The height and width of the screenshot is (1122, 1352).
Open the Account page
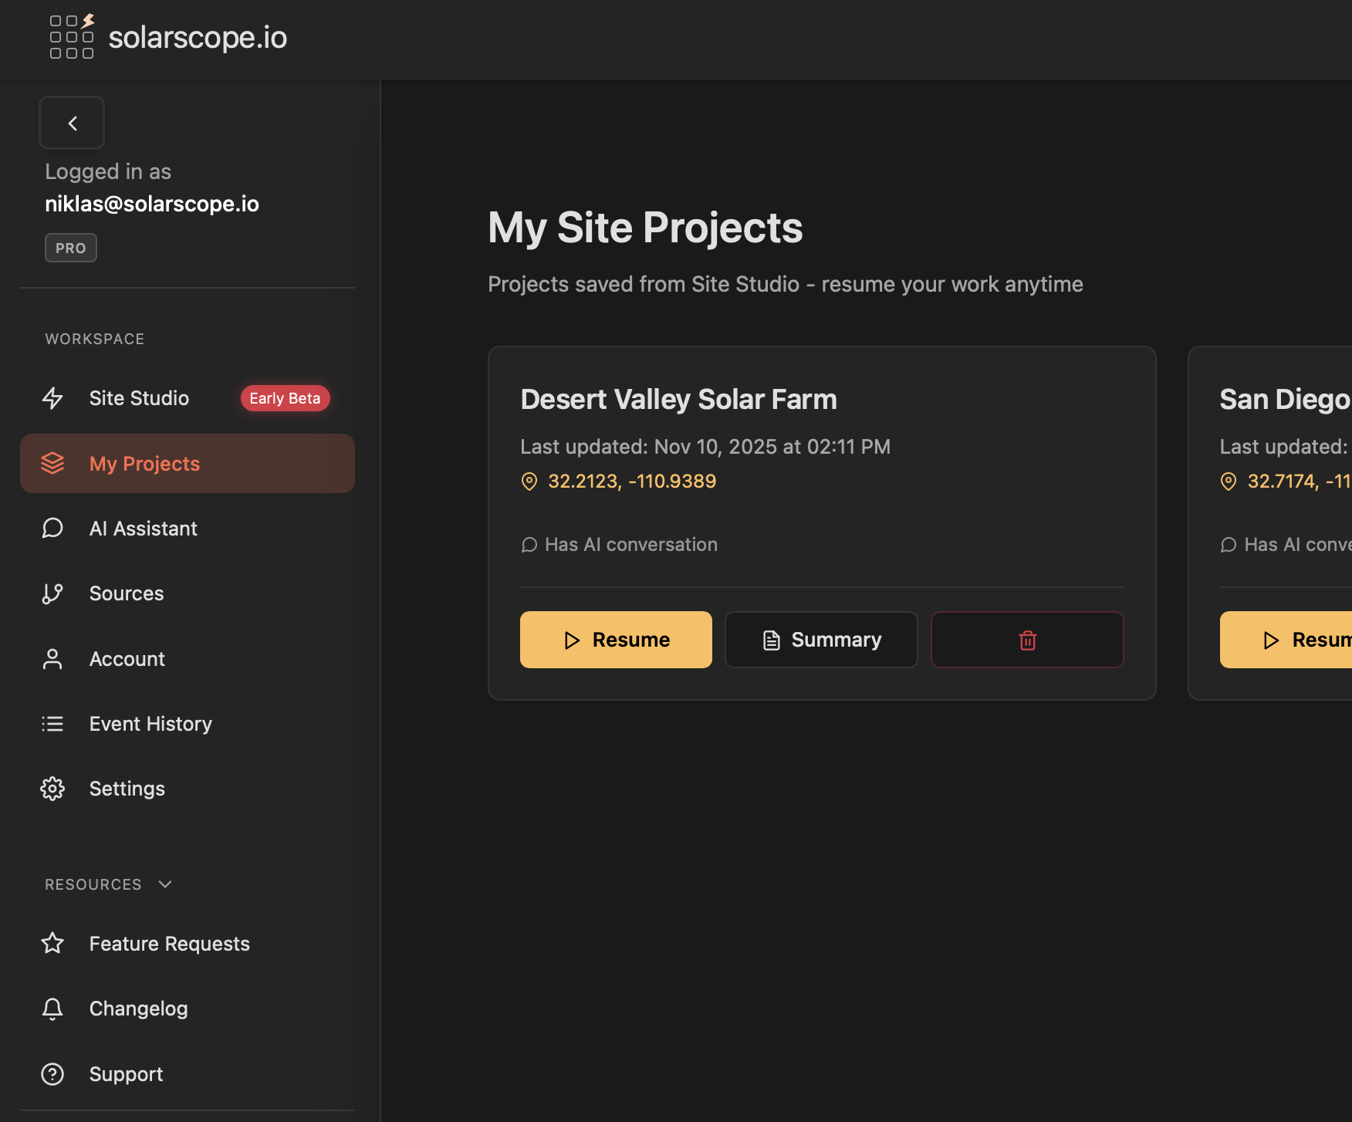pyautogui.click(x=127, y=659)
